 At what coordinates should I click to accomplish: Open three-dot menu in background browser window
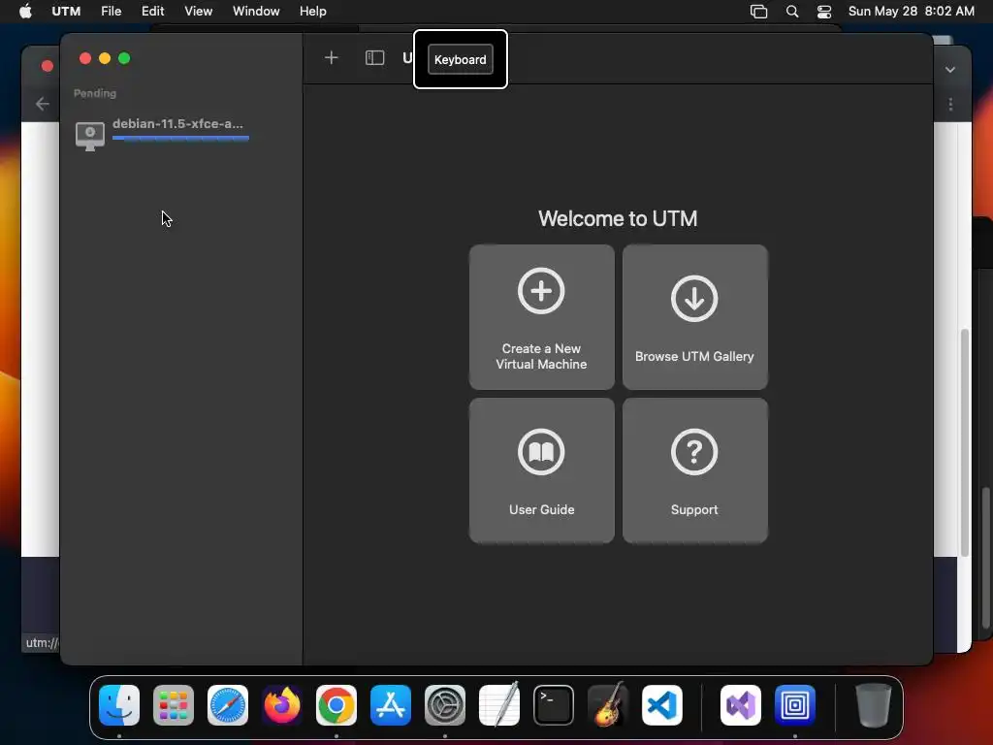pyautogui.click(x=950, y=104)
